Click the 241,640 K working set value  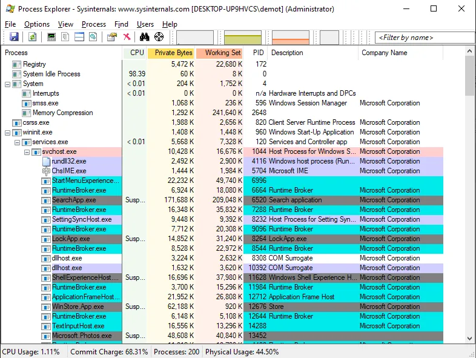(x=227, y=113)
